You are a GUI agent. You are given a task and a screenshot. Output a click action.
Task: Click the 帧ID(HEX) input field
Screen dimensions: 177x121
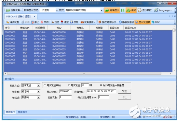65,91
